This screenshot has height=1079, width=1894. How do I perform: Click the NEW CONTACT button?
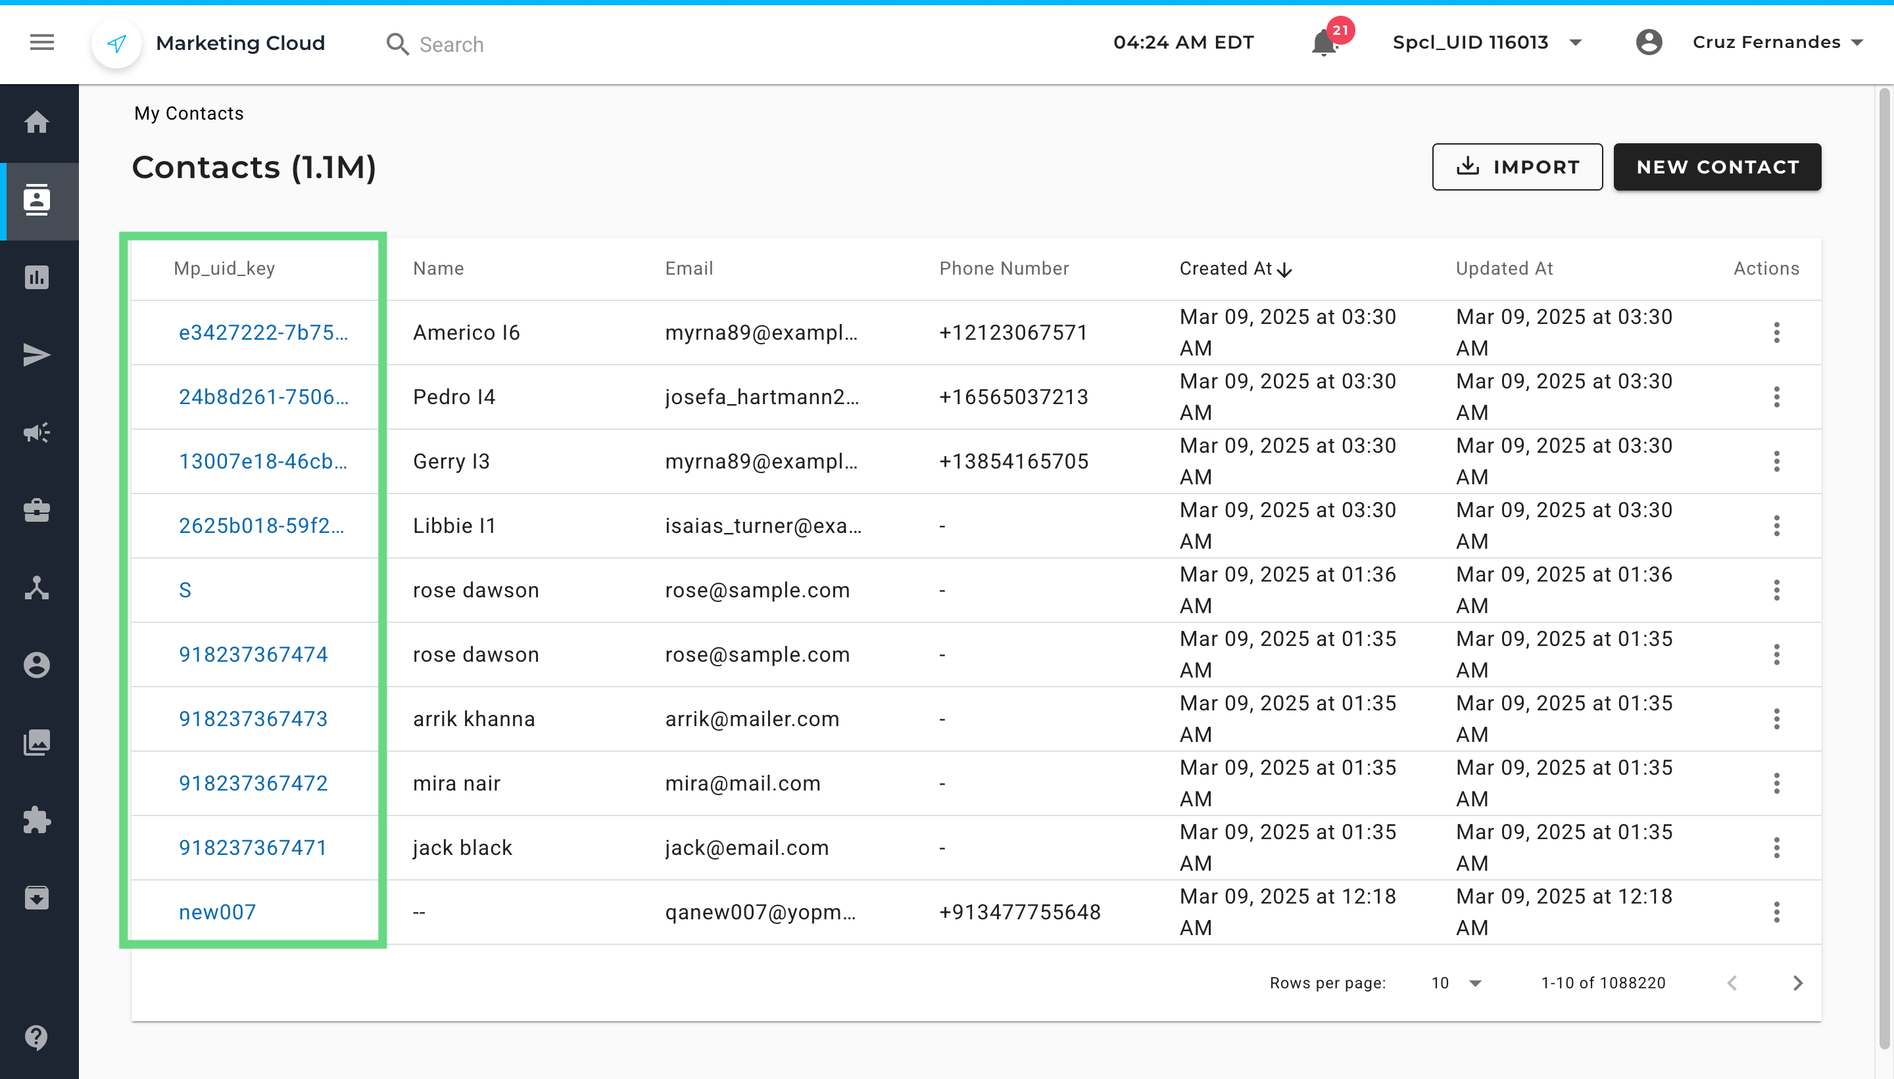coord(1716,167)
